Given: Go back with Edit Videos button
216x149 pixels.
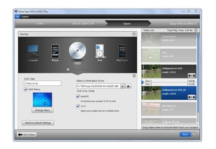Looking at the screenshot, I should tap(27, 134).
